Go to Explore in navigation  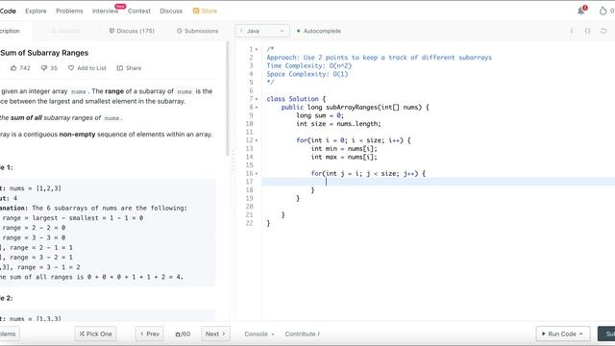(36, 11)
